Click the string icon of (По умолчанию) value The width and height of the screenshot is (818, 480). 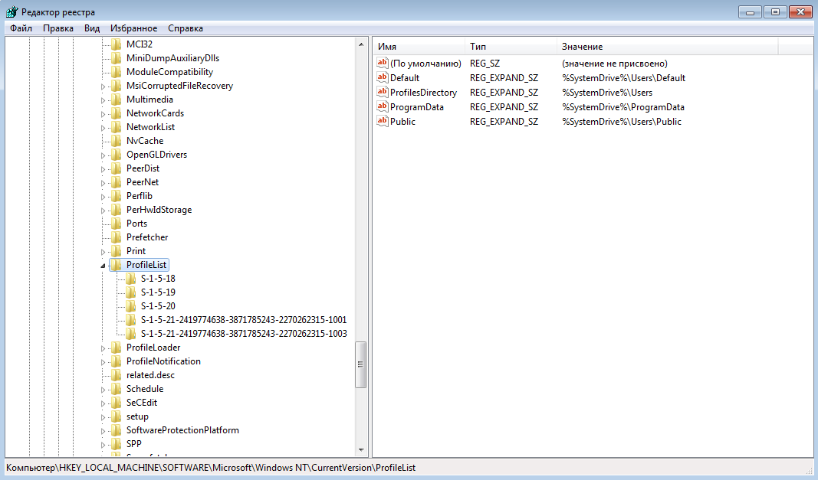383,63
